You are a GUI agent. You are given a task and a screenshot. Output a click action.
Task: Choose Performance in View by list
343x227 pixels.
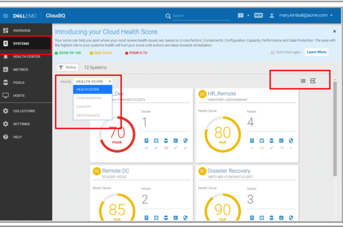point(93,115)
